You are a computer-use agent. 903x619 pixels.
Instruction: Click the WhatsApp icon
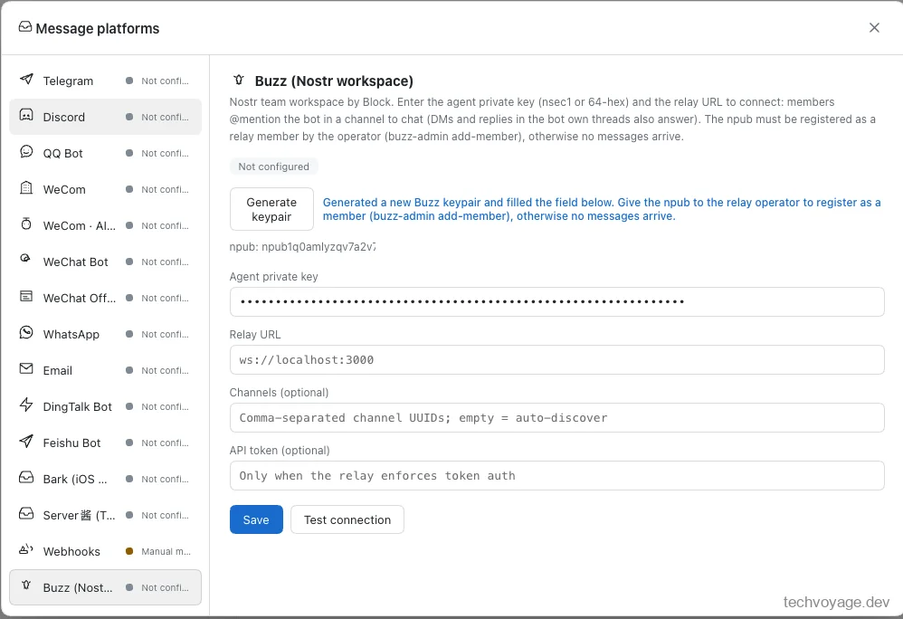coord(26,332)
